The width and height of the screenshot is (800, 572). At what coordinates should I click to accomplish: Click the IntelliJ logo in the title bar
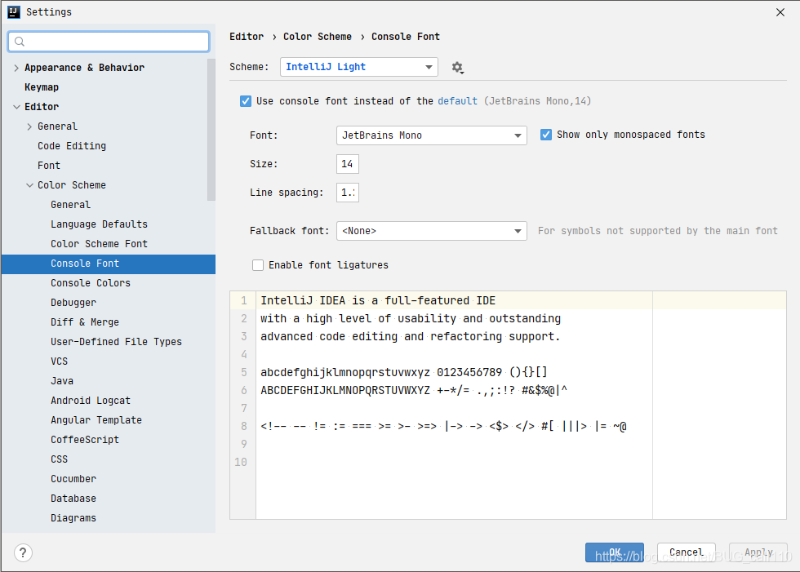click(x=12, y=11)
